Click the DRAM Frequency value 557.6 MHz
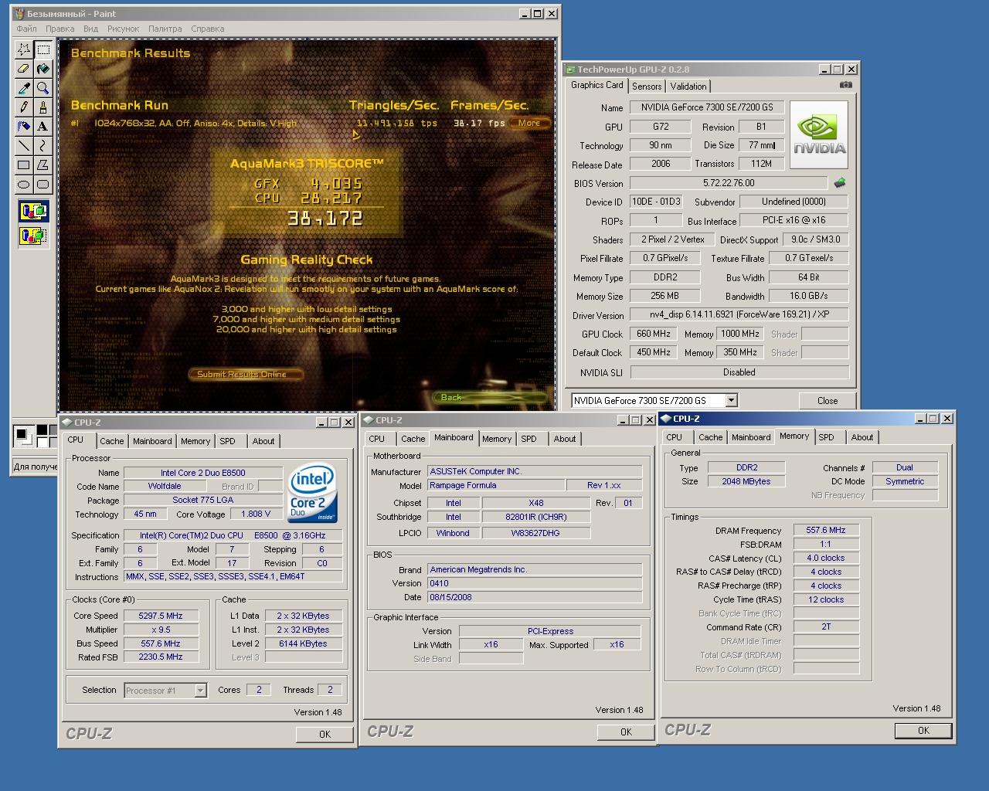This screenshot has height=791, width=989. [826, 531]
